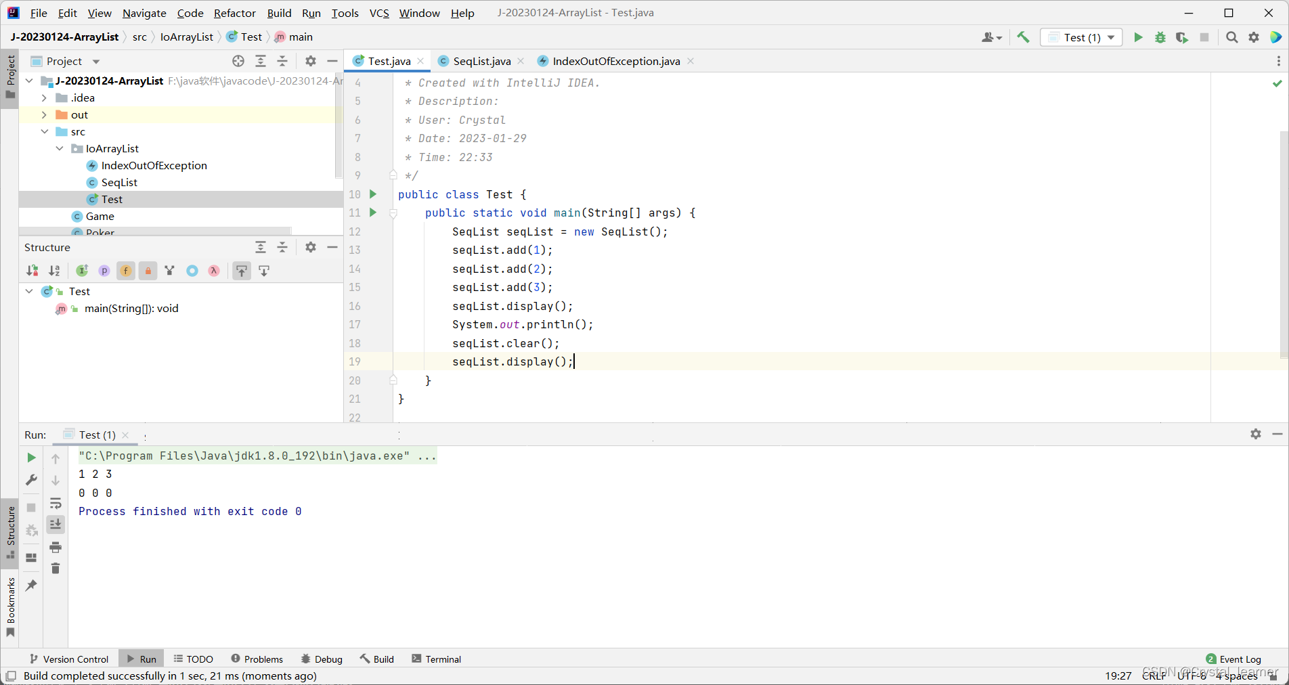Select the Test.java editor tab
This screenshot has height=685, width=1289.
(x=389, y=61)
